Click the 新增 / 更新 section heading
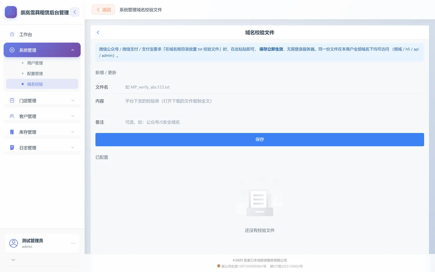The width and height of the screenshot is (435, 272). click(x=106, y=72)
